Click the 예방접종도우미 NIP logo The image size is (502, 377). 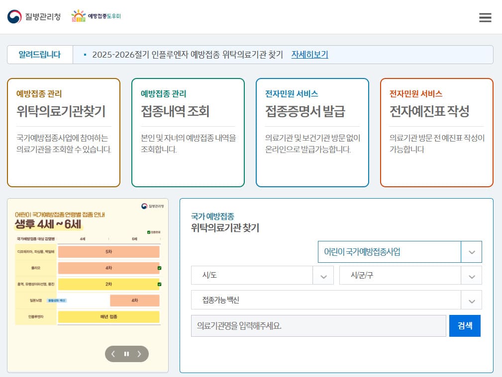click(x=97, y=16)
